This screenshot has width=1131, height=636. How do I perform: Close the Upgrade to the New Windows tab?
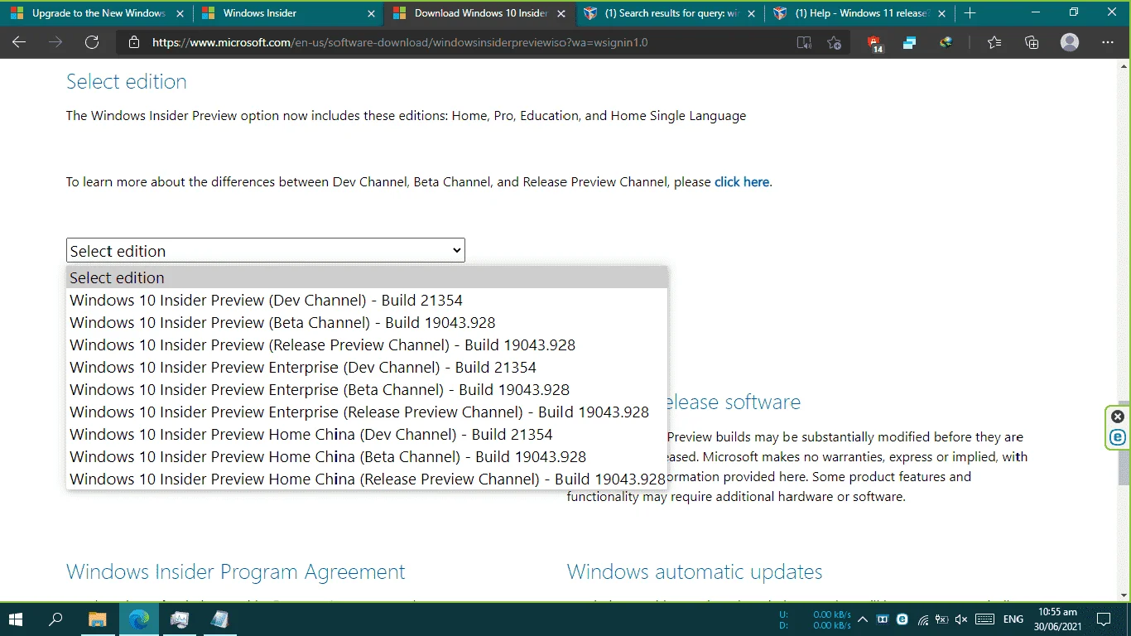[180, 13]
